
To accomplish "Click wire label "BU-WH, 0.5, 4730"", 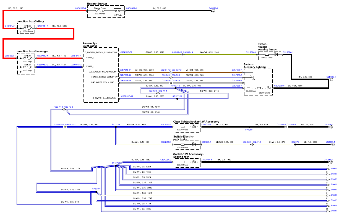I will tap(142, 204).
